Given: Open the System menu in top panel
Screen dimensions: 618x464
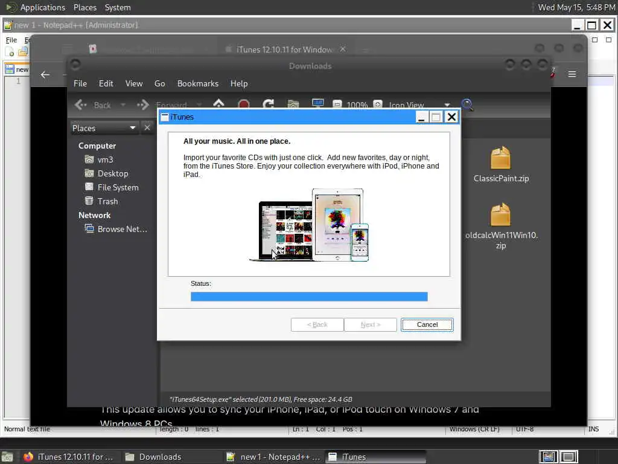Looking at the screenshot, I should tap(118, 7).
